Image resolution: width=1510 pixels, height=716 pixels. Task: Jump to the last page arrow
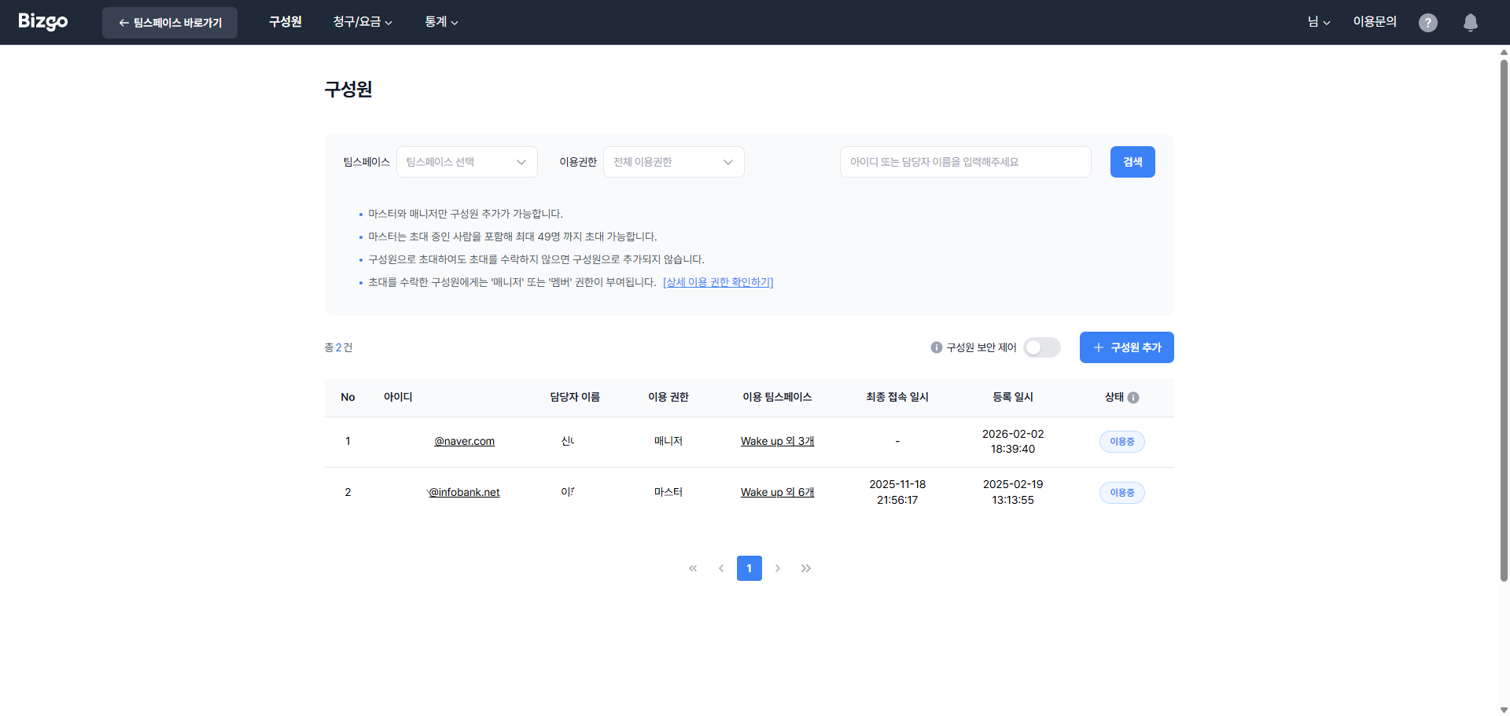pyautogui.click(x=806, y=568)
